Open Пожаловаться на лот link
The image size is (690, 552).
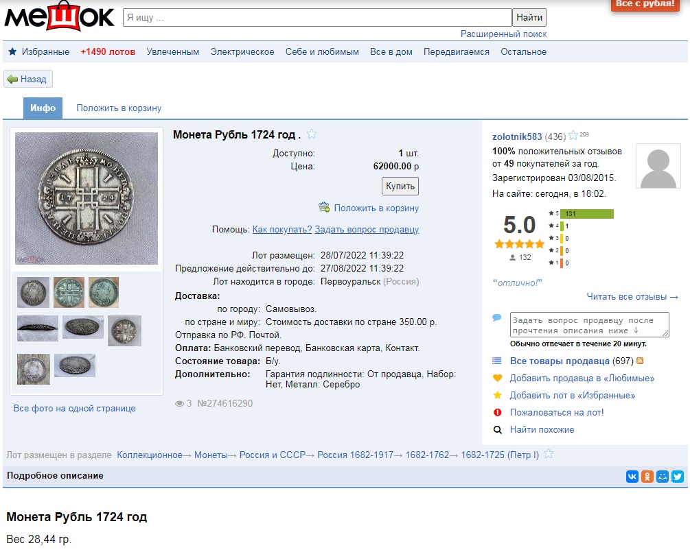point(556,413)
